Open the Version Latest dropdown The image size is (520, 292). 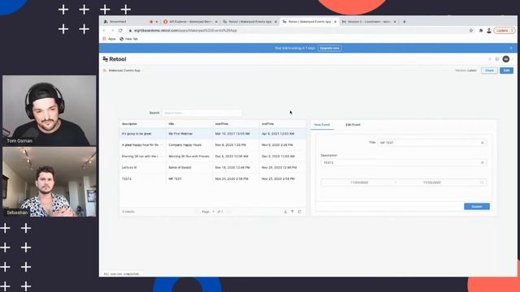[466, 71]
